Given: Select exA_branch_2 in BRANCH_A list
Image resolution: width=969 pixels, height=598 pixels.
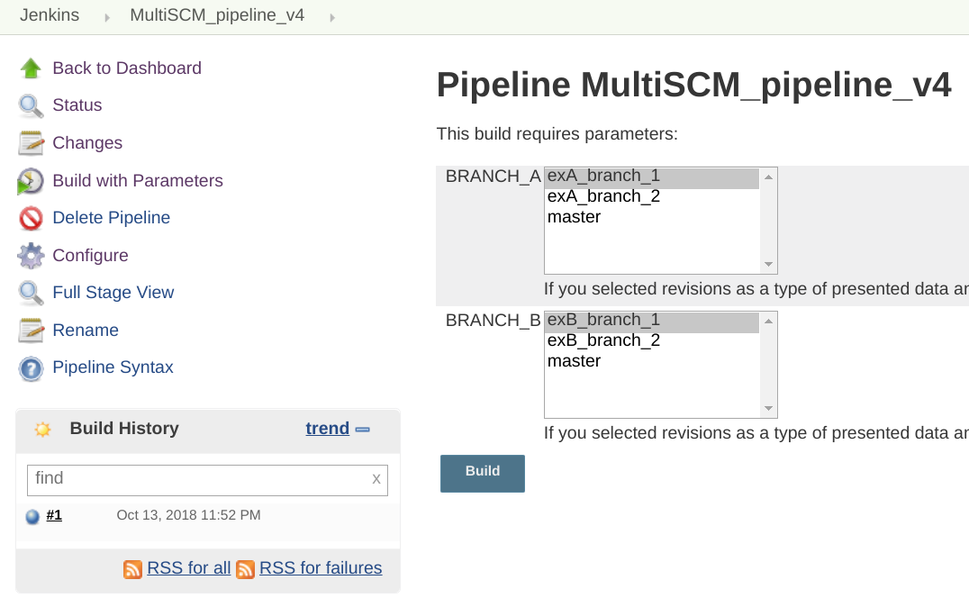Looking at the screenshot, I should tap(603, 196).
